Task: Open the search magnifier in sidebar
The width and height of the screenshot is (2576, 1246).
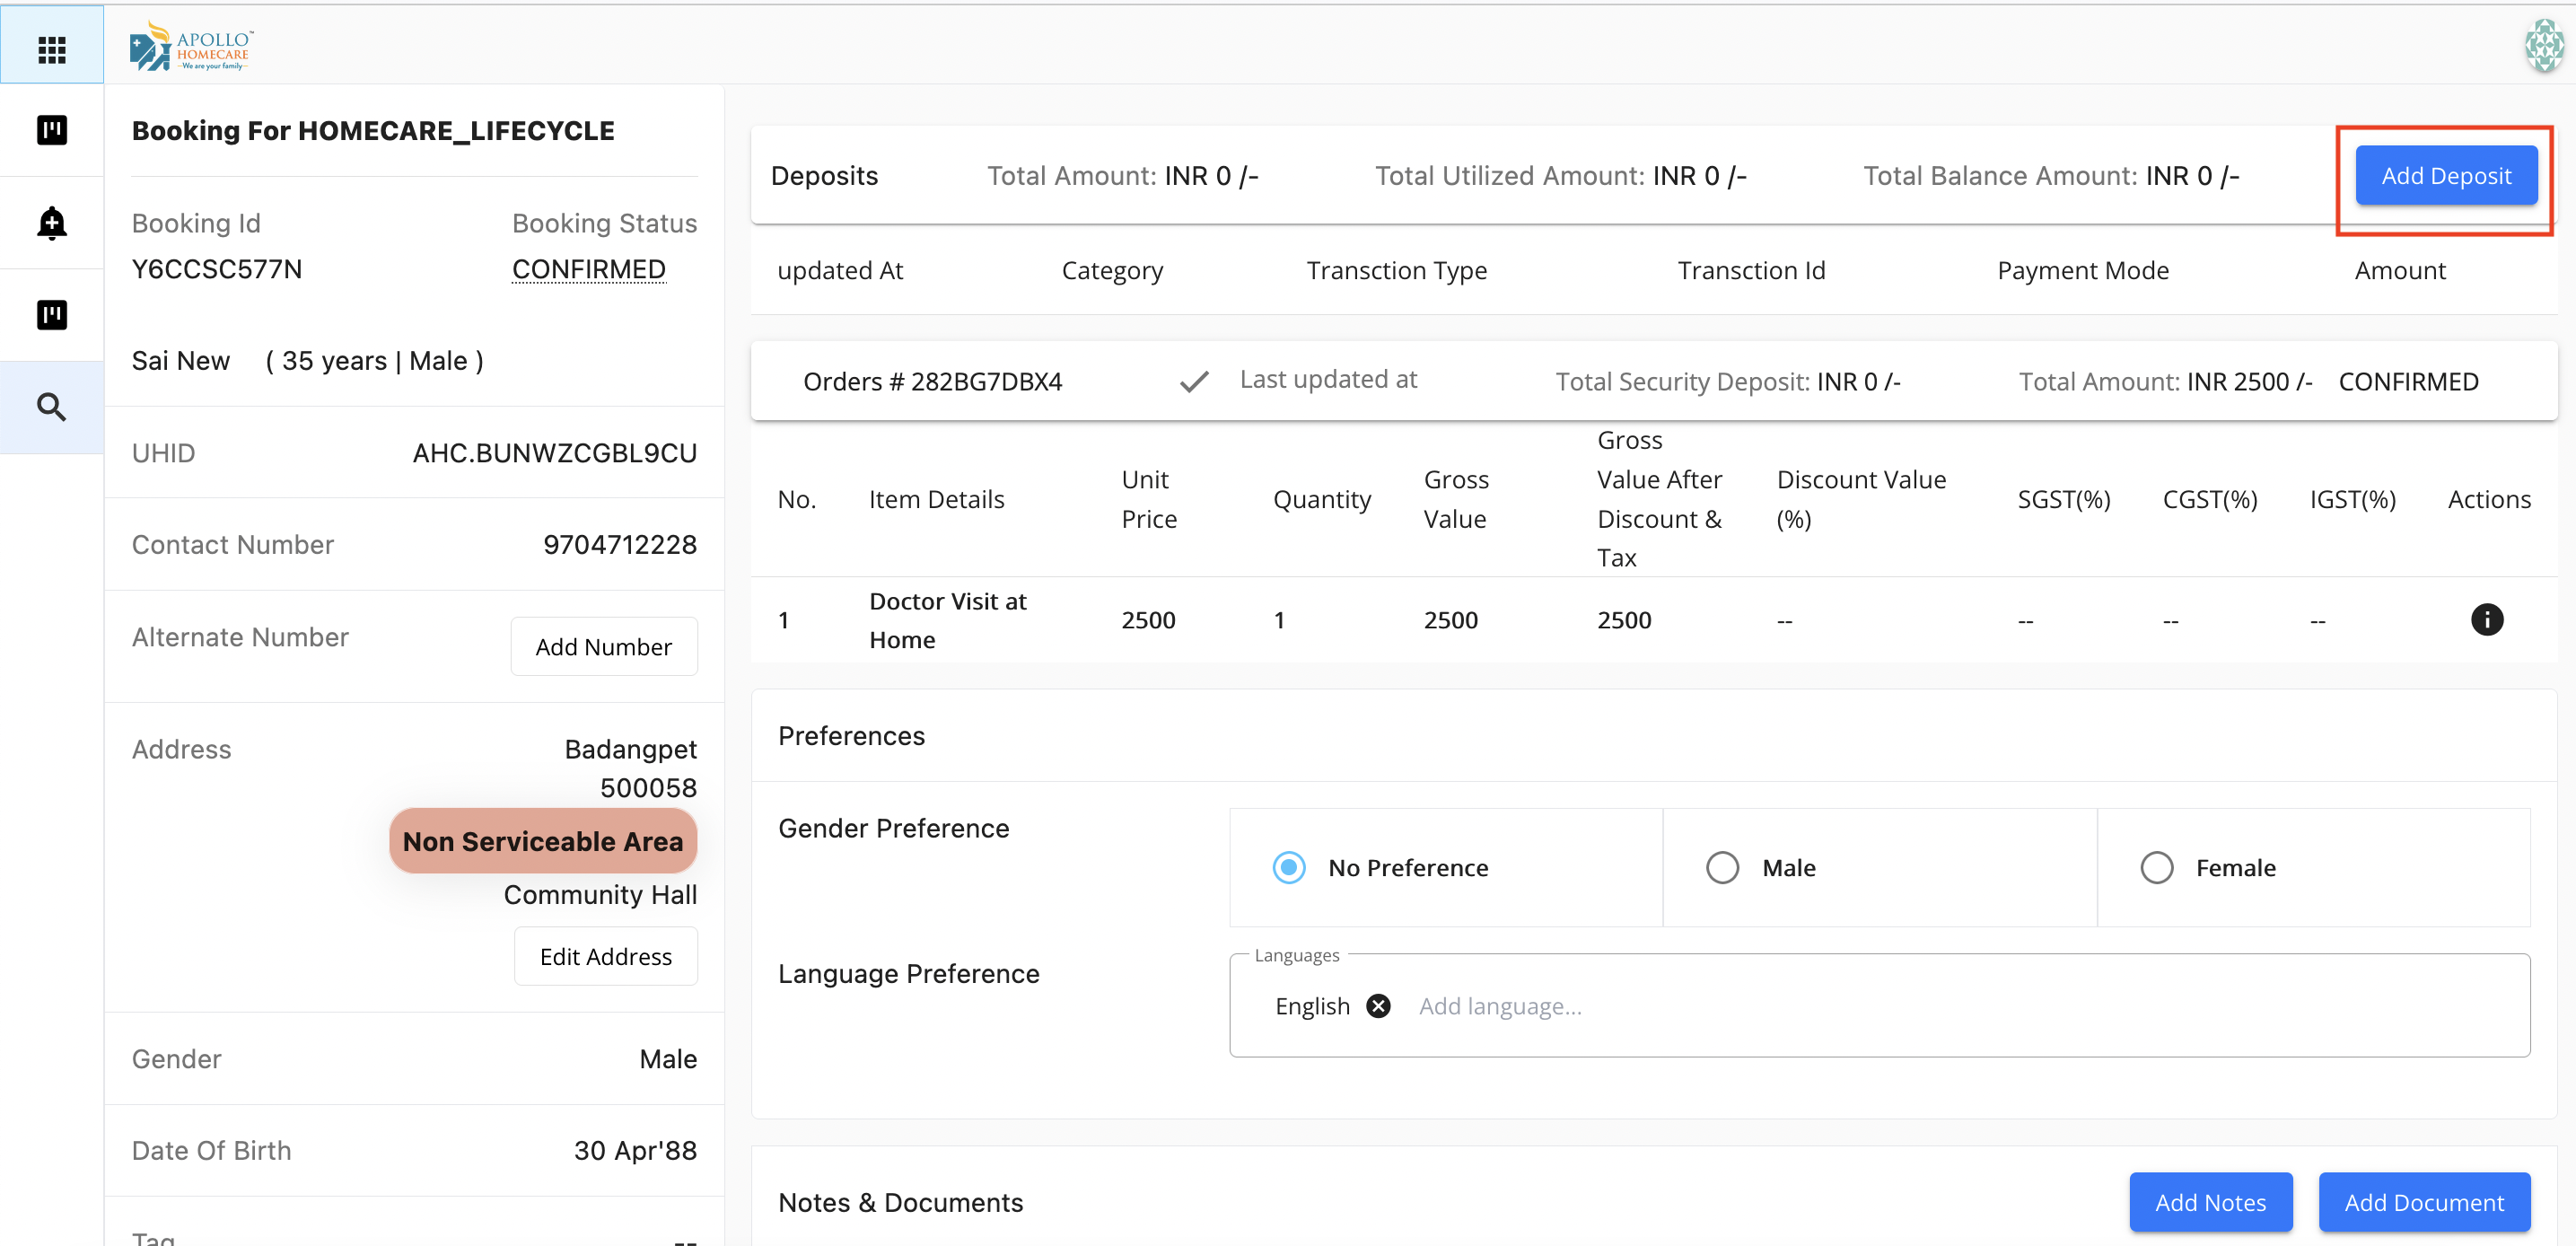Action: (x=51, y=407)
